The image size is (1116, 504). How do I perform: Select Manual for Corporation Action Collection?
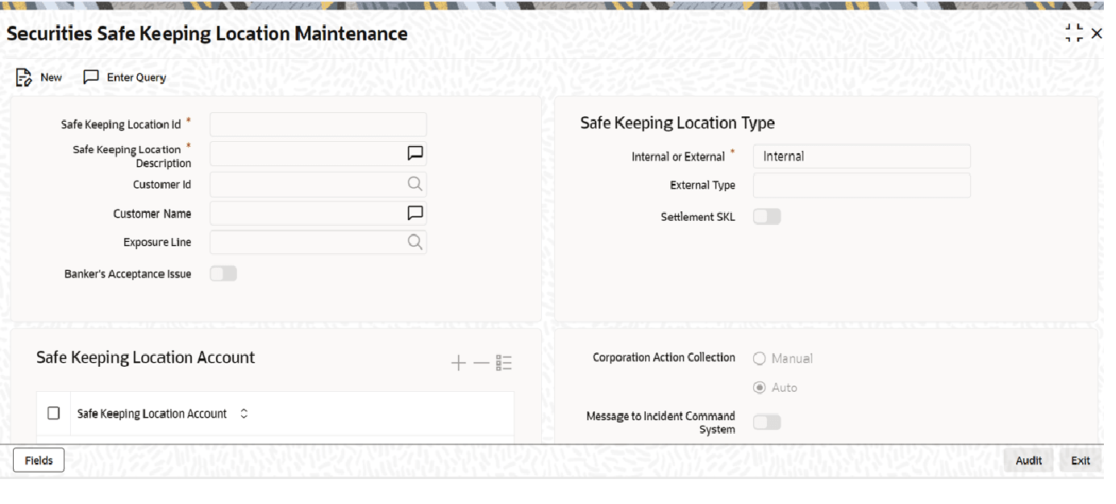pos(759,359)
